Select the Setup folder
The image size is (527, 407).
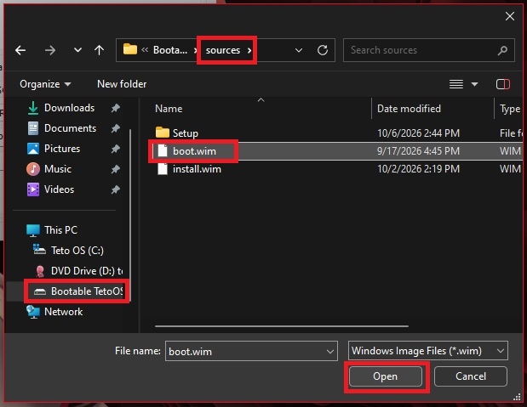pyautogui.click(x=186, y=133)
